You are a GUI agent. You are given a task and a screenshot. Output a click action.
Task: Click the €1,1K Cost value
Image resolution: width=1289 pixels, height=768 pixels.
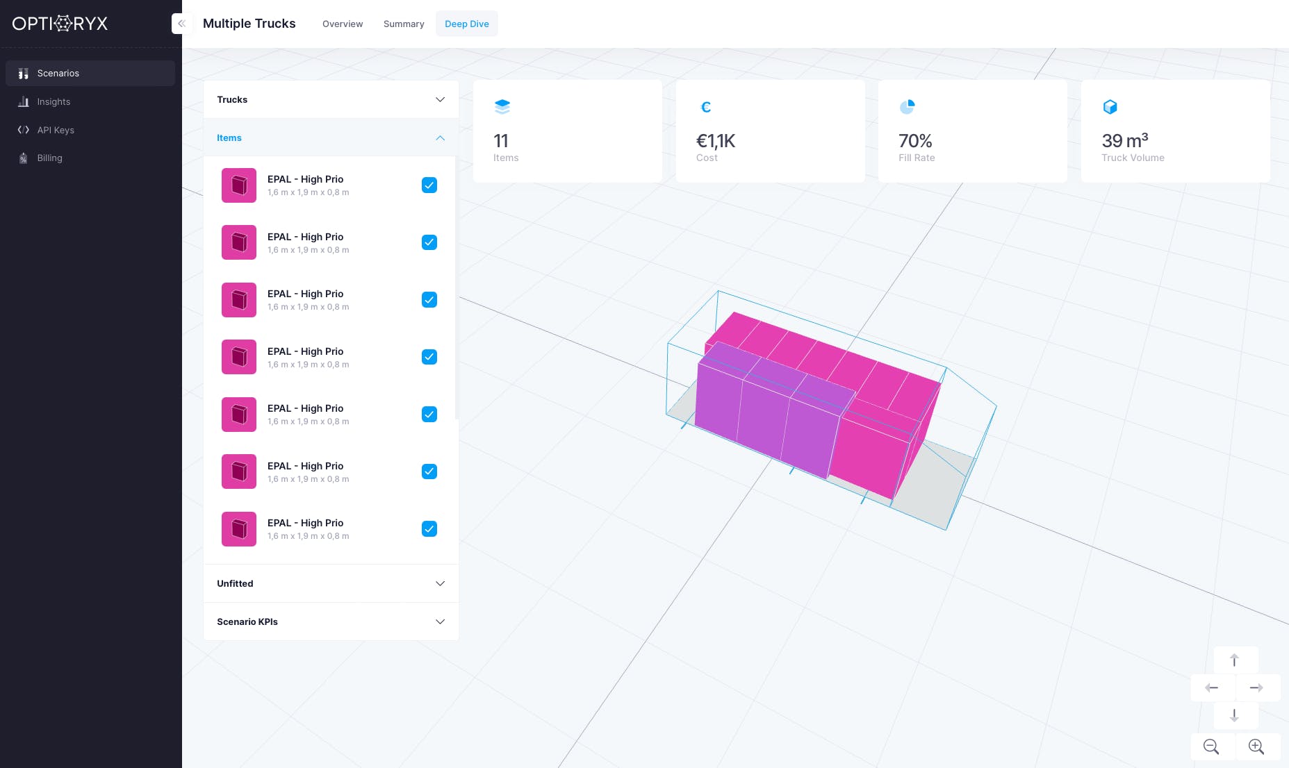point(716,141)
